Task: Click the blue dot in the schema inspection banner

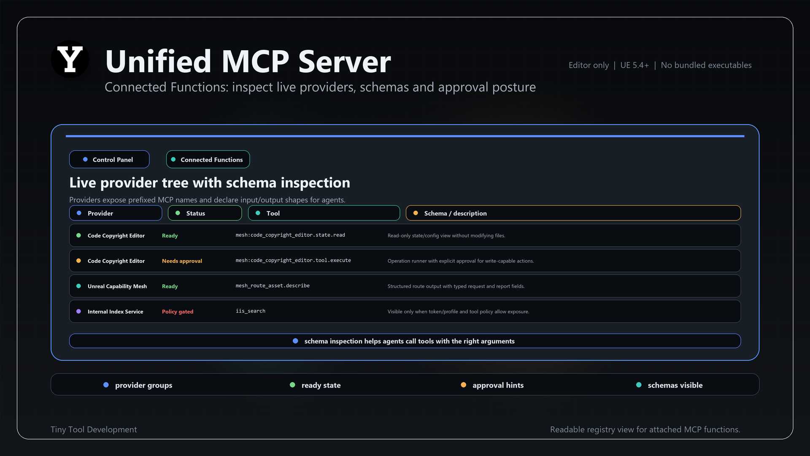Action: (x=295, y=341)
